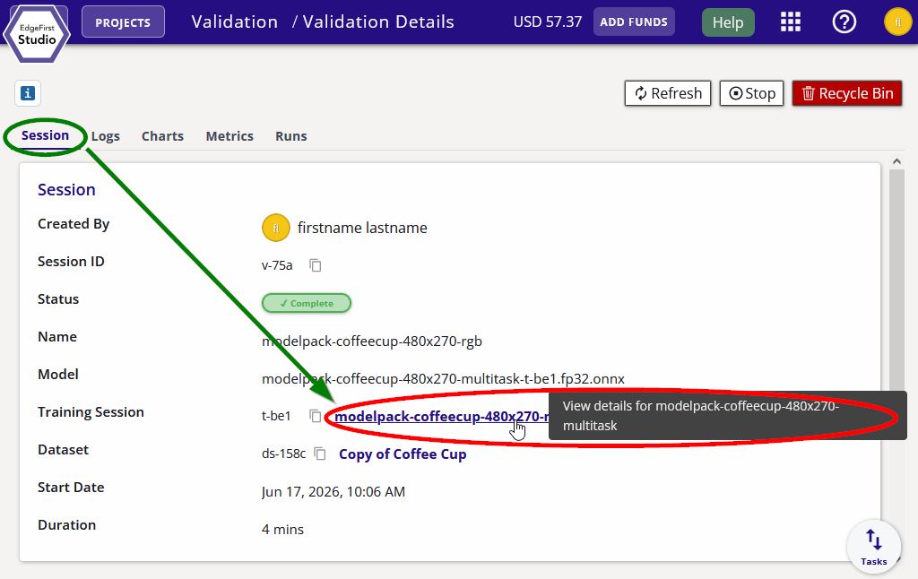Click the scrollbar up arrow

(x=896, y=161)
